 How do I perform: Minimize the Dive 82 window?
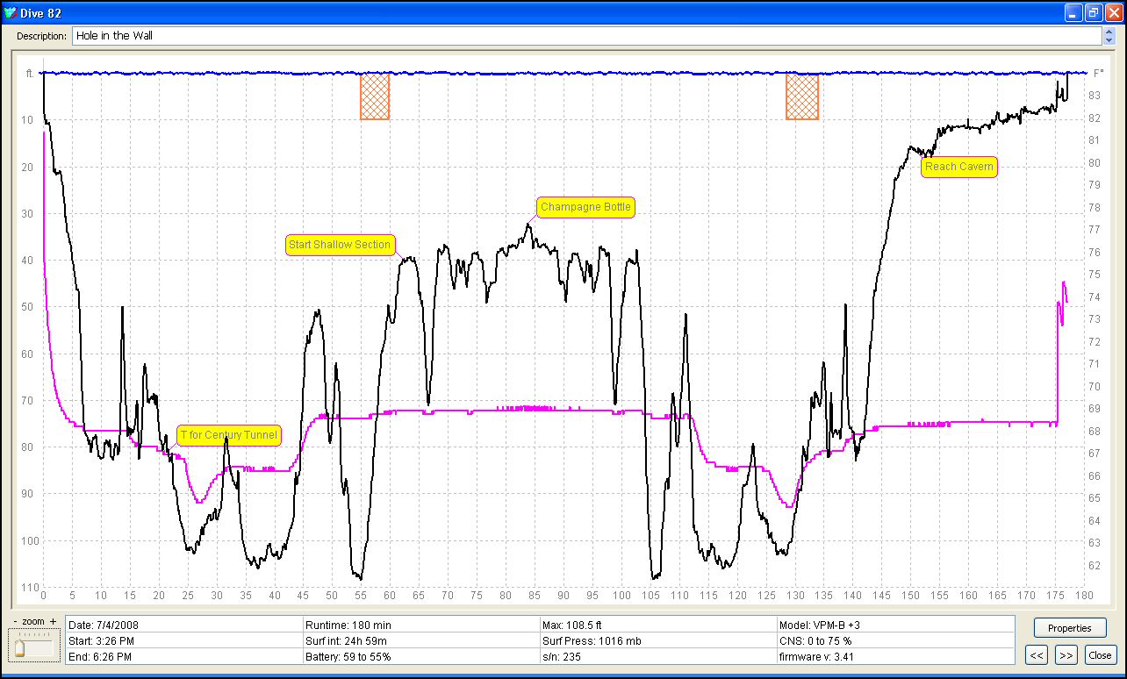1073,12
